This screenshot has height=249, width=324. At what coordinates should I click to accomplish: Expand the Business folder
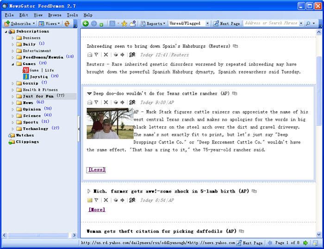click(x=12, y=38)
